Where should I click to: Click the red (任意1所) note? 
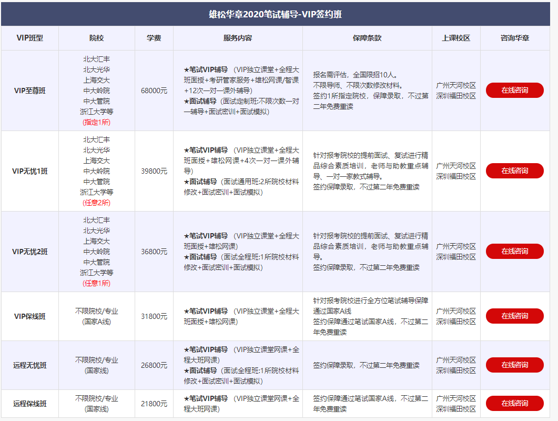click(96, 283)
